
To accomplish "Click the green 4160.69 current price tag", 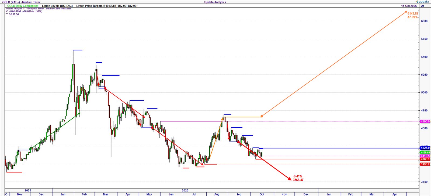I will 425,153.
